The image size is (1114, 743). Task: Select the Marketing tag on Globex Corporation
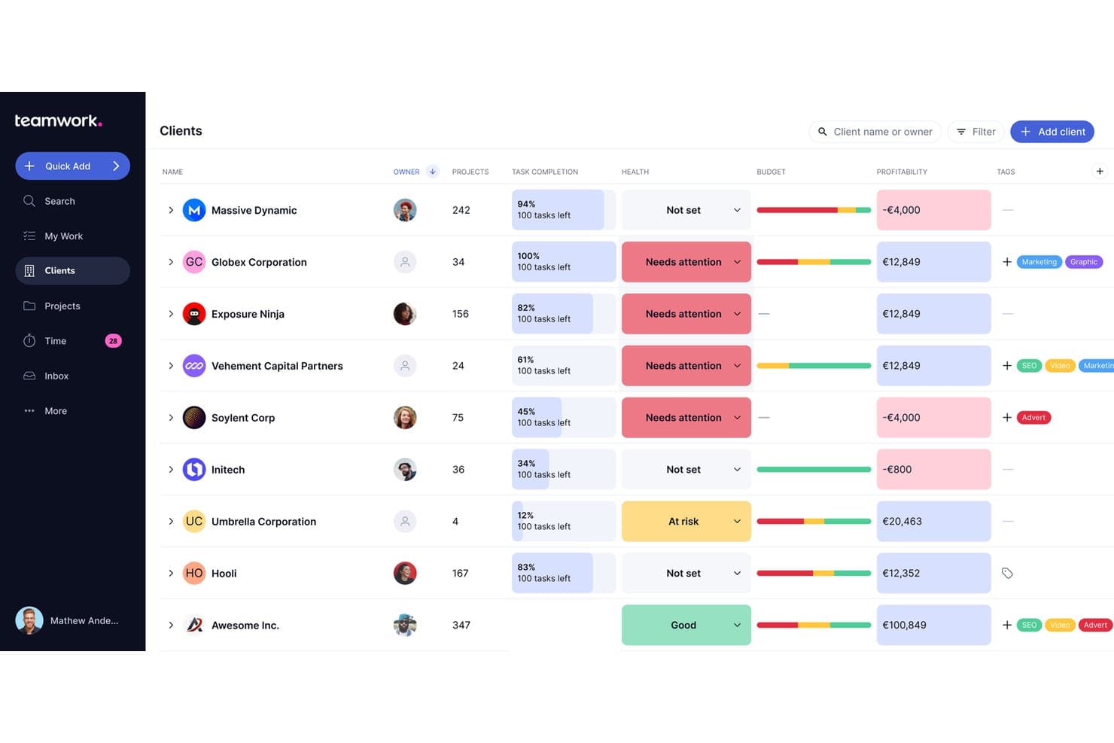pyautogui.click(x=1039, y=262)
